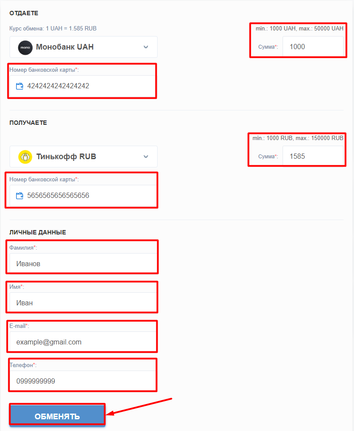Click the ОБМЕНЯТЬ button
The width and height of the screenshot is (354, 431).
(57, 416)
